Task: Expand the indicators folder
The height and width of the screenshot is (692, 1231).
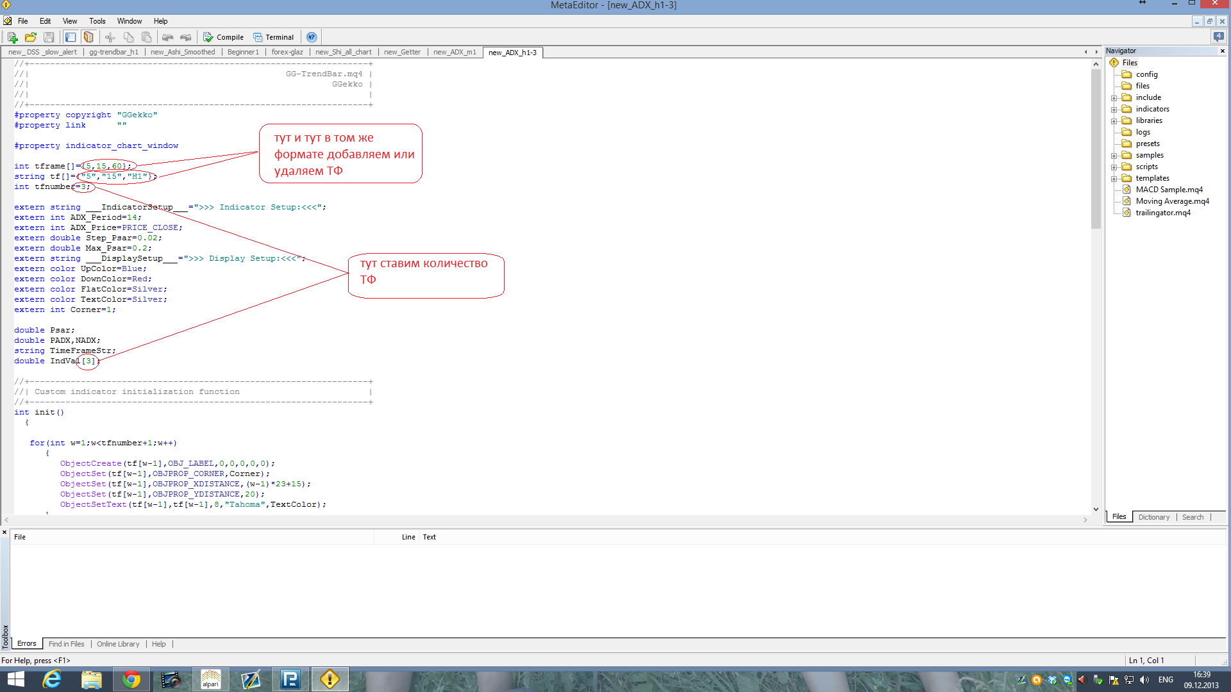Action: coord(1114,110)
